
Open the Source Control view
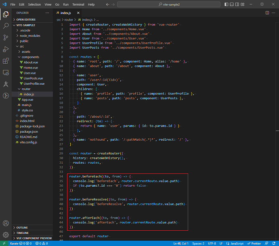(x=6, y=38)
